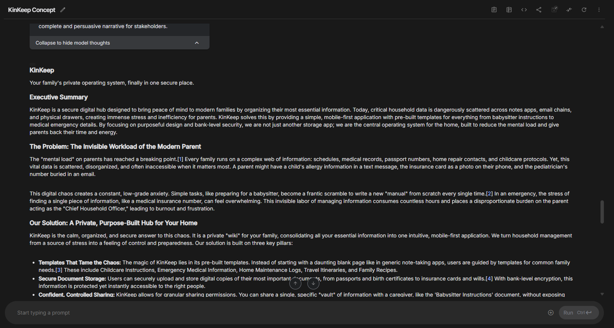
Task: Click the chevron beside Collapse to hide thoughts
Action: coord(197,43)
